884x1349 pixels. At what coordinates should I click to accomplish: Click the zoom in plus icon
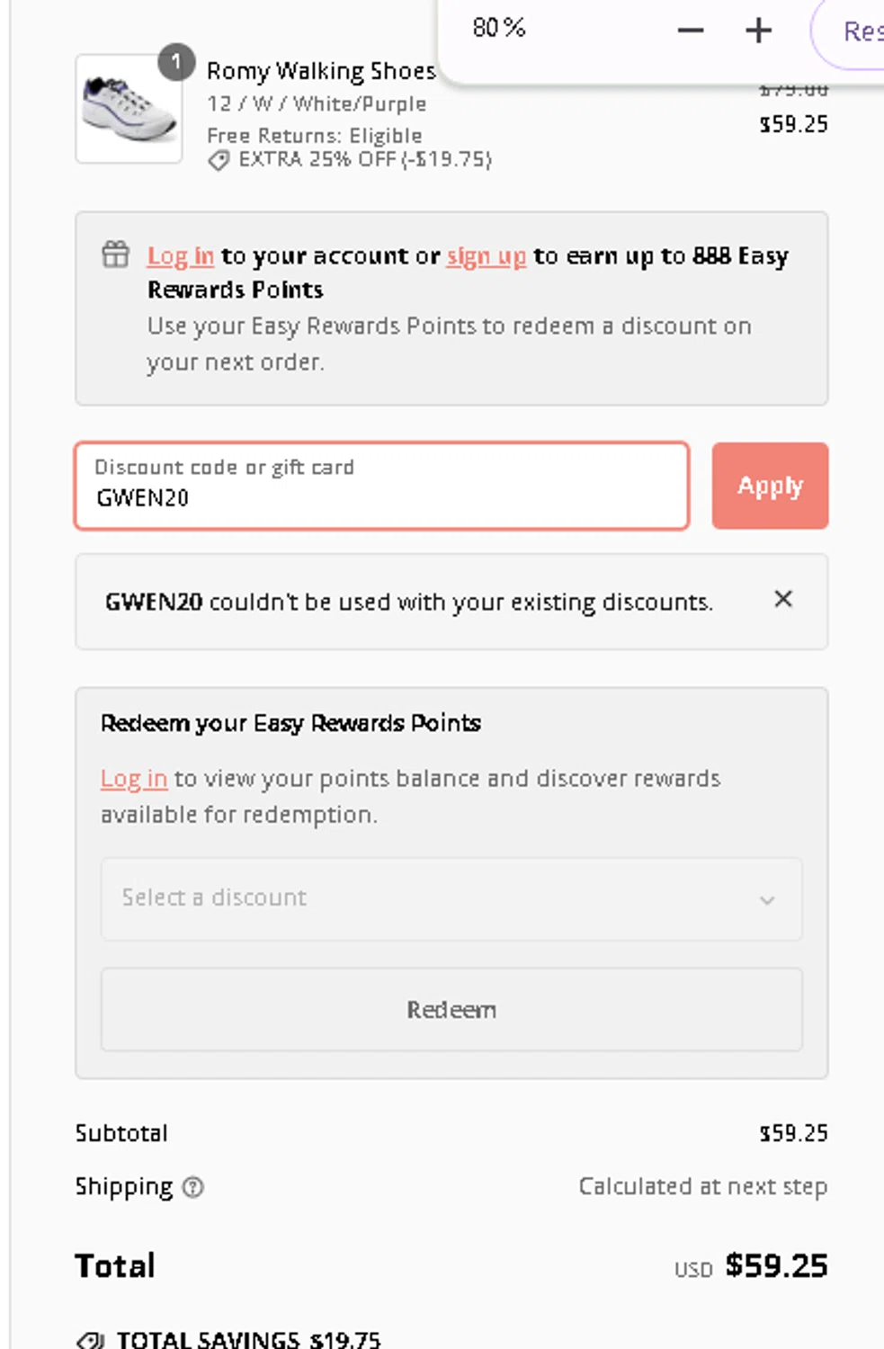(758, 31)
